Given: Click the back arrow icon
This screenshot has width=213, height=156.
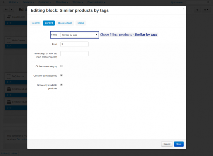Looking at the screenshot, I should 6,9.
